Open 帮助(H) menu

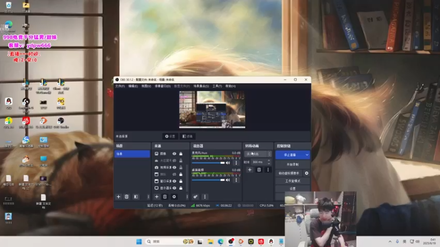coord(230,86)
